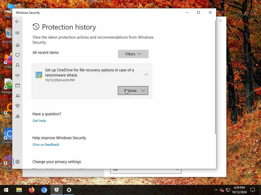Open Family options people icon
261x195 pixels.
[x=18, y=116]
